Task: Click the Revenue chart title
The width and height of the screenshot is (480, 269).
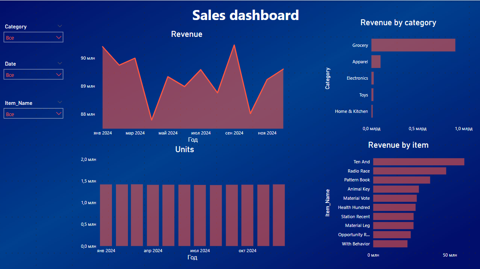Action: tap(187, 34)
